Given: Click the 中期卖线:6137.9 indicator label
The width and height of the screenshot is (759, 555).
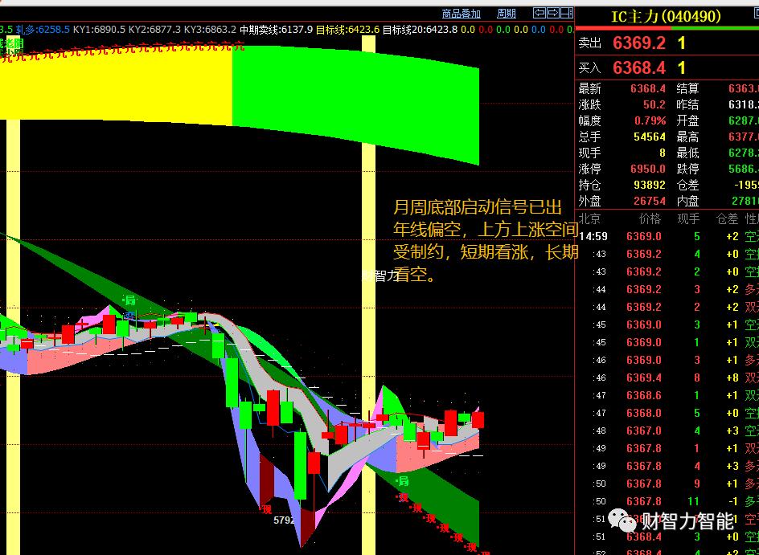Looking at the screenshot, I should pyautogui.click(x=276, y=30).
